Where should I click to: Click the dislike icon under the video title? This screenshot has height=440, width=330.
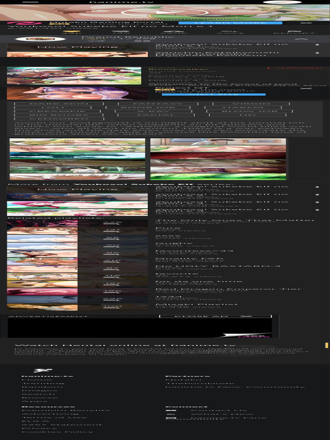[120, 32]
